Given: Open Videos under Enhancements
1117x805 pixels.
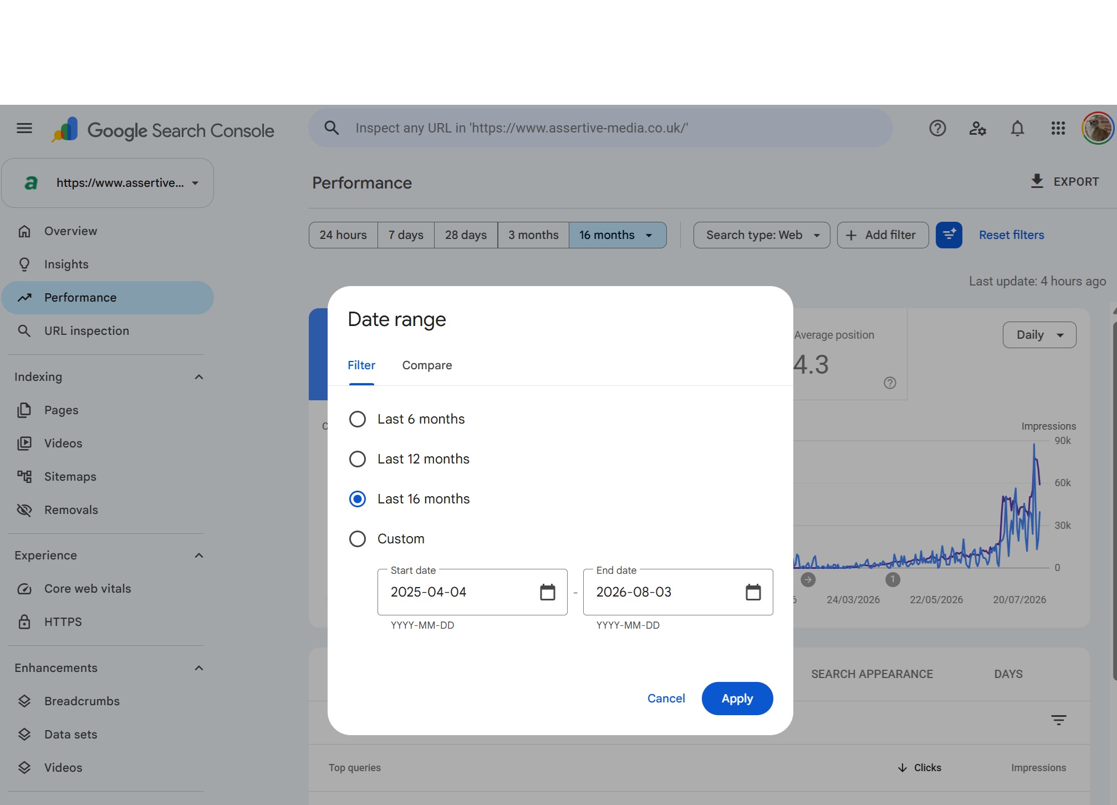Looking at the screenshot, I should point(108,768).
